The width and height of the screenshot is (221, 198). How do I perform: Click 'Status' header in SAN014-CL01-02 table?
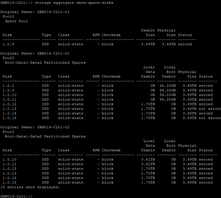(206, 150)
